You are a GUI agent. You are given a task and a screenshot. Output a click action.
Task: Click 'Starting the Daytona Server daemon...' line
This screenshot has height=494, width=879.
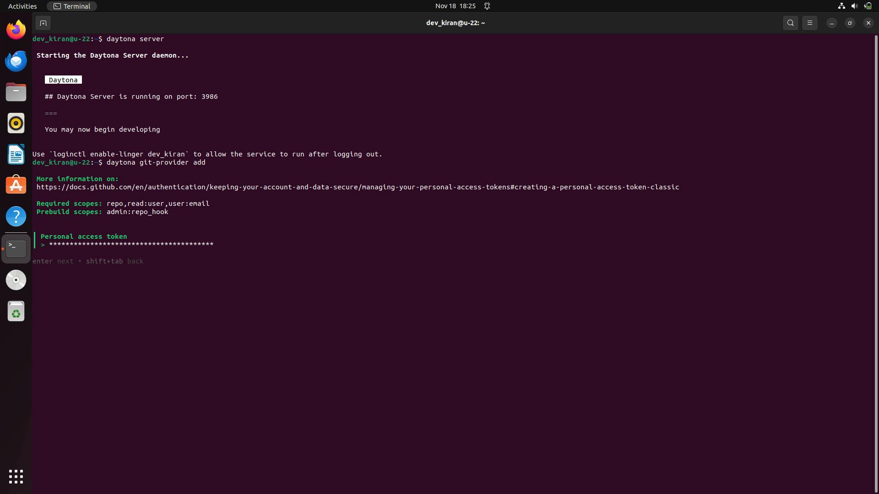coord(113,55)
